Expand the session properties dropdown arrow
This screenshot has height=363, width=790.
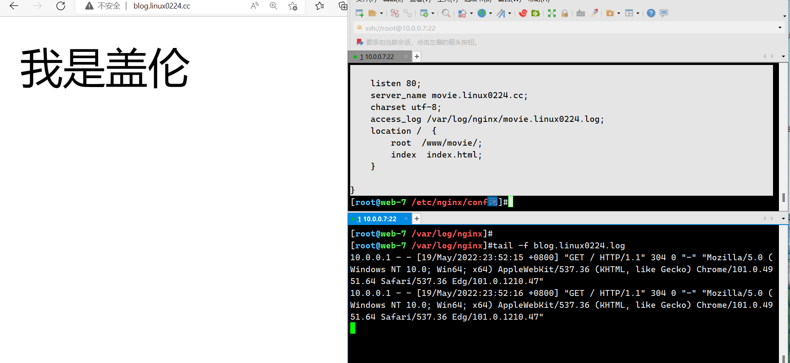(x=433, y=13)
